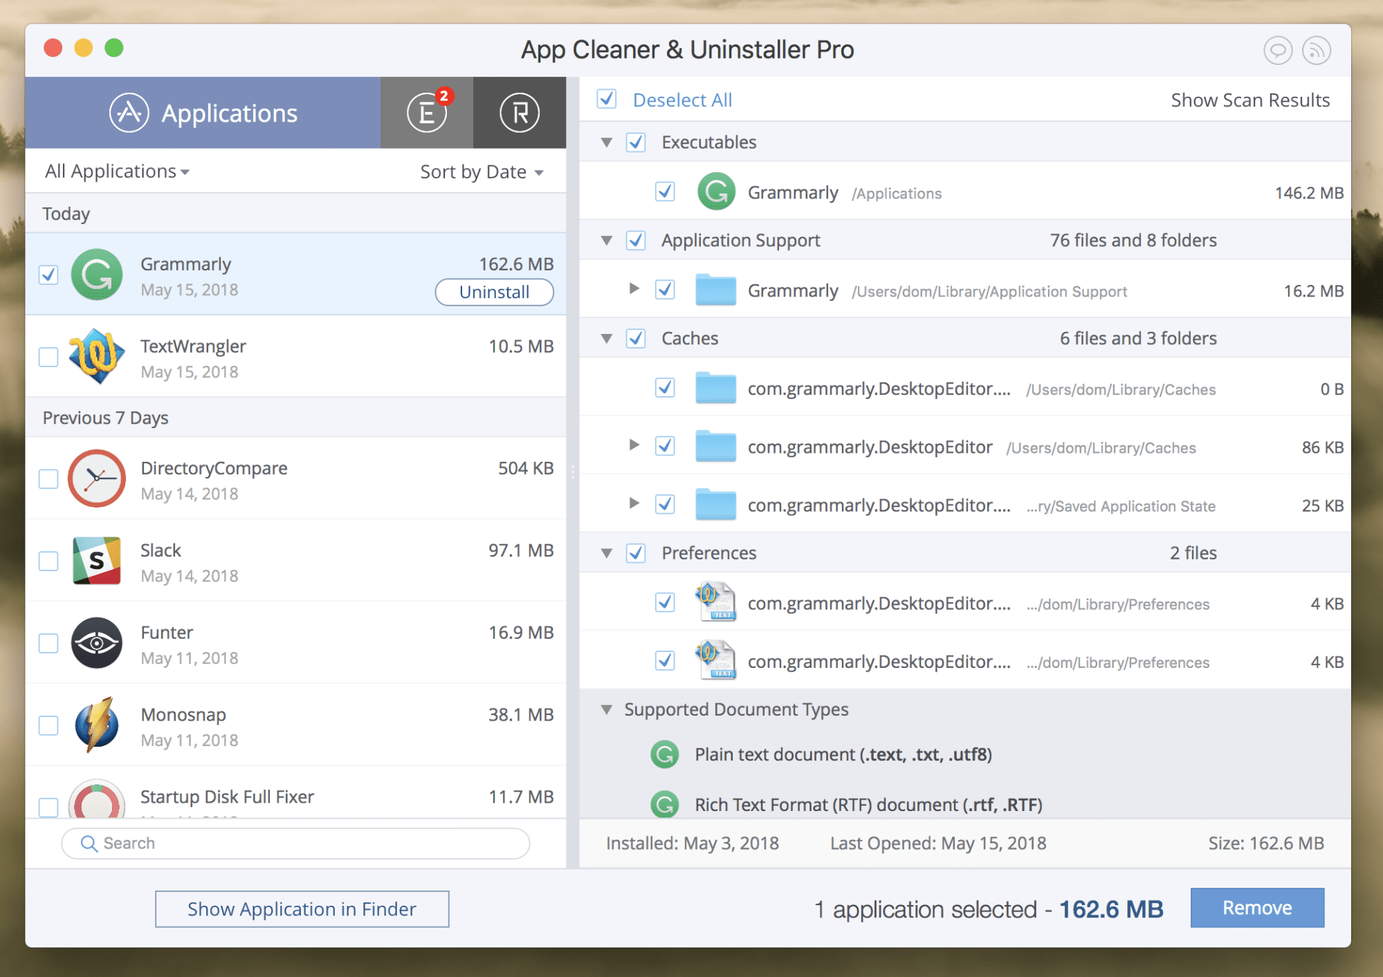This screenshot has width=1383, height=977.
Task: Uncheck the Caches group checkbox
Action: click(x=636, y=339)
